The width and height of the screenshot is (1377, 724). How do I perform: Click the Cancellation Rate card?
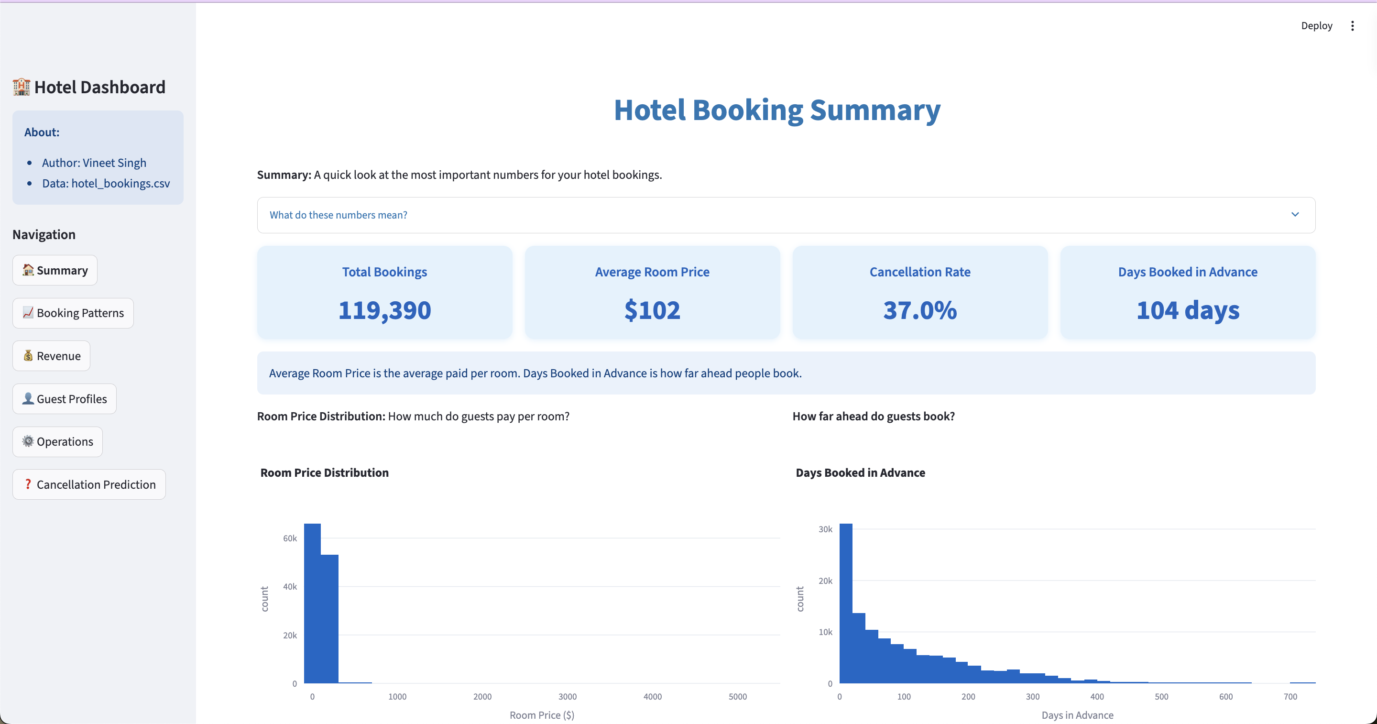click(x=919, y=293)
